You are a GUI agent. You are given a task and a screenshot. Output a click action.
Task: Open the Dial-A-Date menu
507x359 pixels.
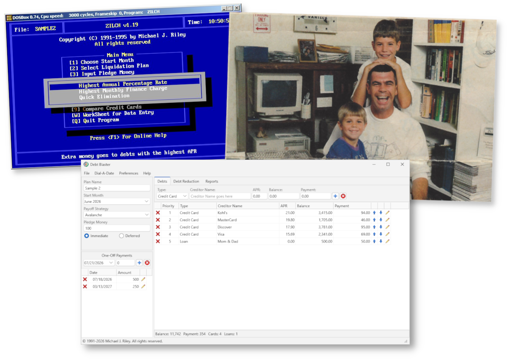pos(104,173)
